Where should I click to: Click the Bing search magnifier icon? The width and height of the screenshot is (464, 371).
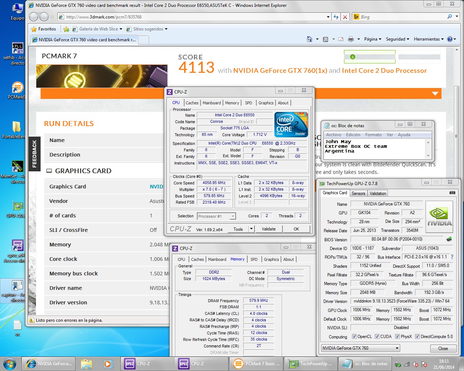450,17
